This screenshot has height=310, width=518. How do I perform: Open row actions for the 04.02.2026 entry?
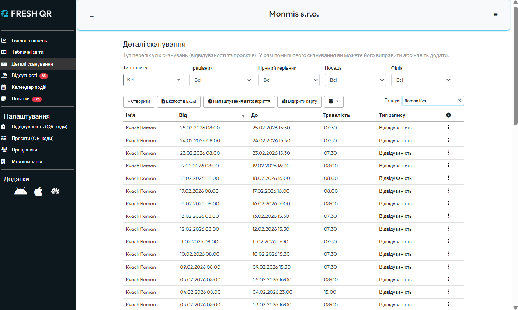click(448, 292)
